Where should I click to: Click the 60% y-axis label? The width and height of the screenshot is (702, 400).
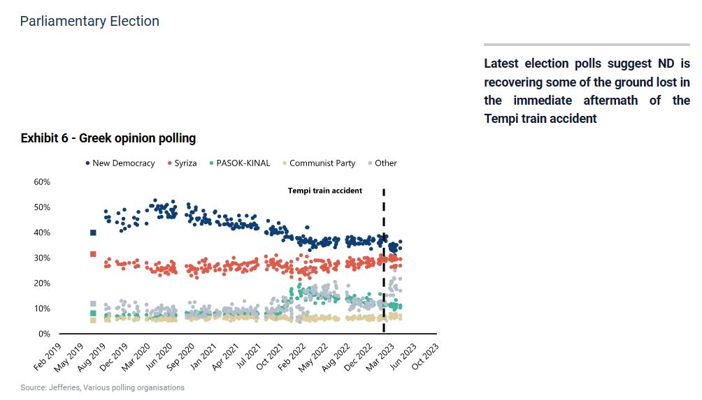tap(42, 182)
